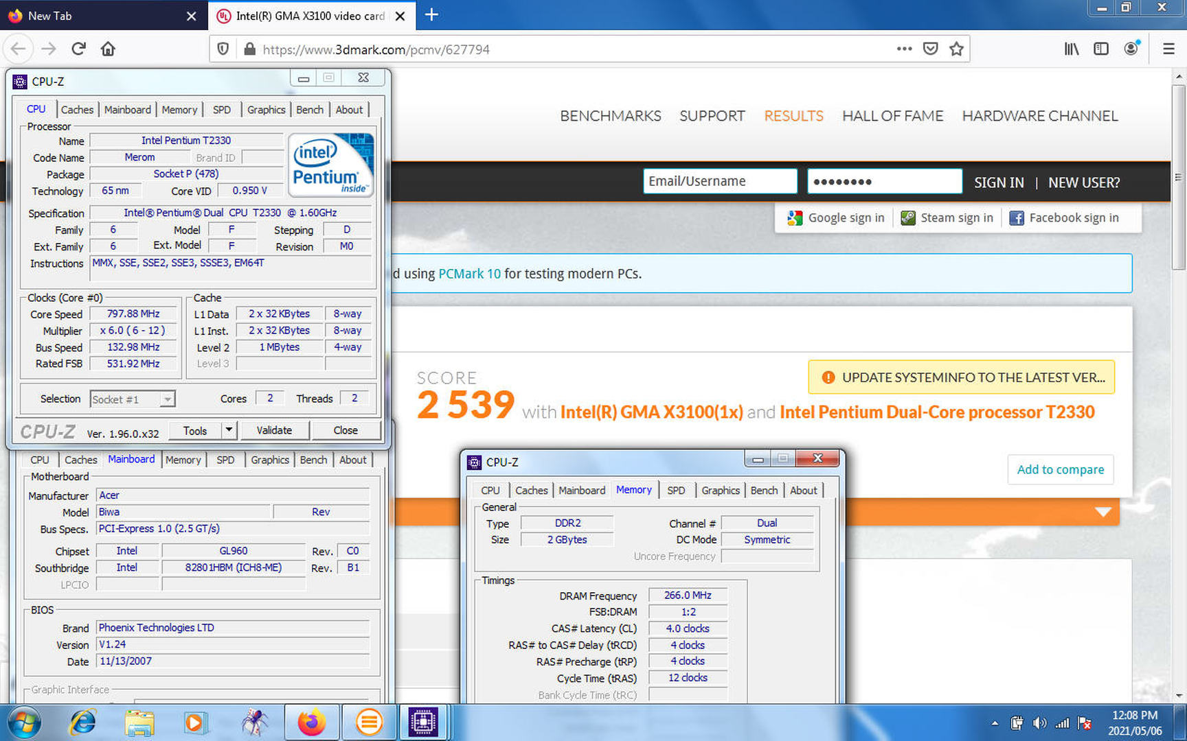This screenshot has width=1187, height=741.
Task: Open Windows Media Player taskbar icon
Action: tap(195, 722)
